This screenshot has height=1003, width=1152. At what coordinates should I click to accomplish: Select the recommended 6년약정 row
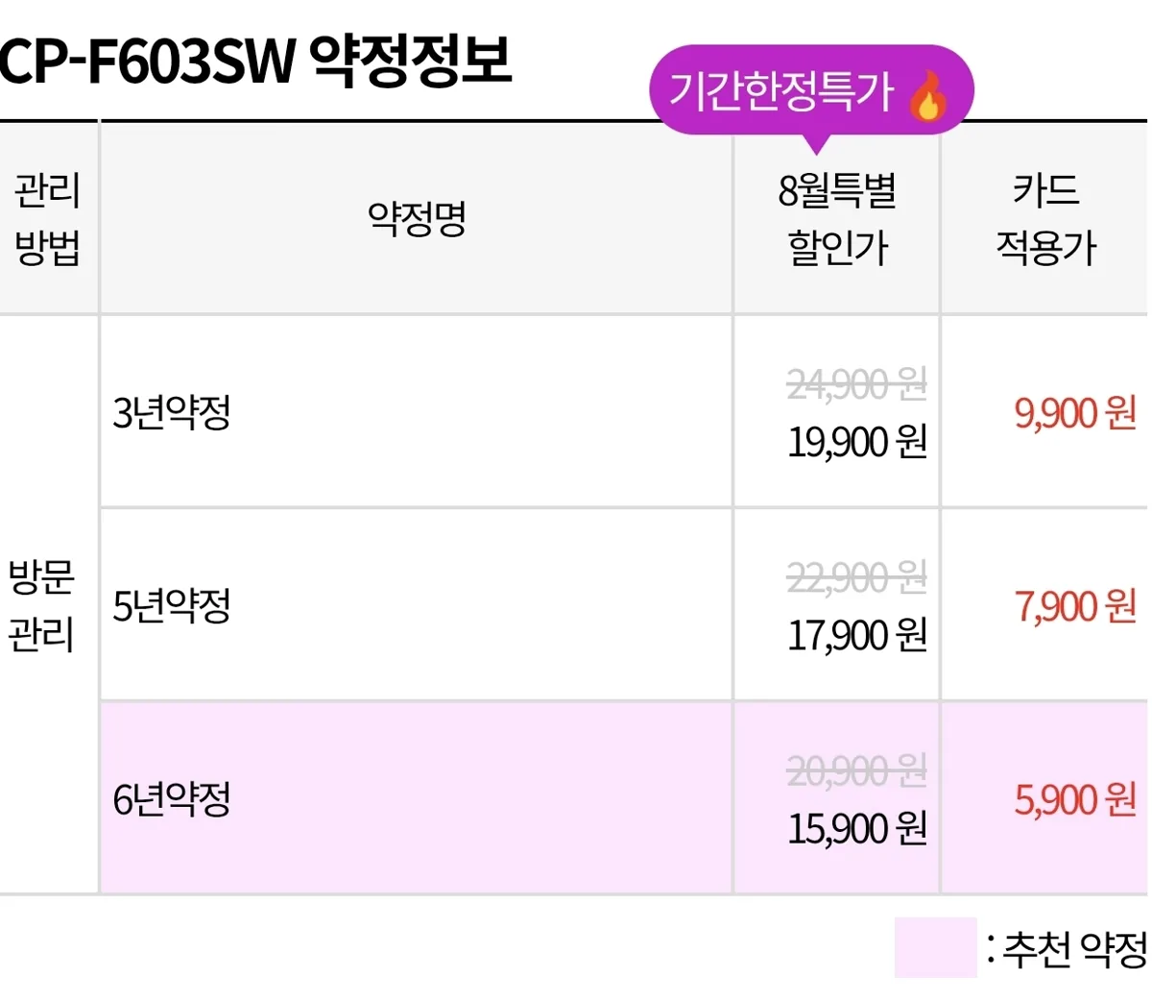point(623,798)
